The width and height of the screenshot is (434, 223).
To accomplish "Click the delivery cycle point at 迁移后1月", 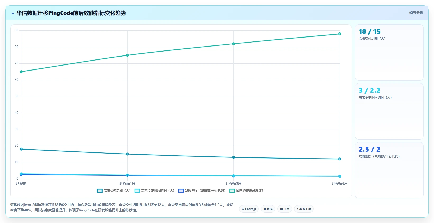I will pyautogui.click(x=127, y=154).
